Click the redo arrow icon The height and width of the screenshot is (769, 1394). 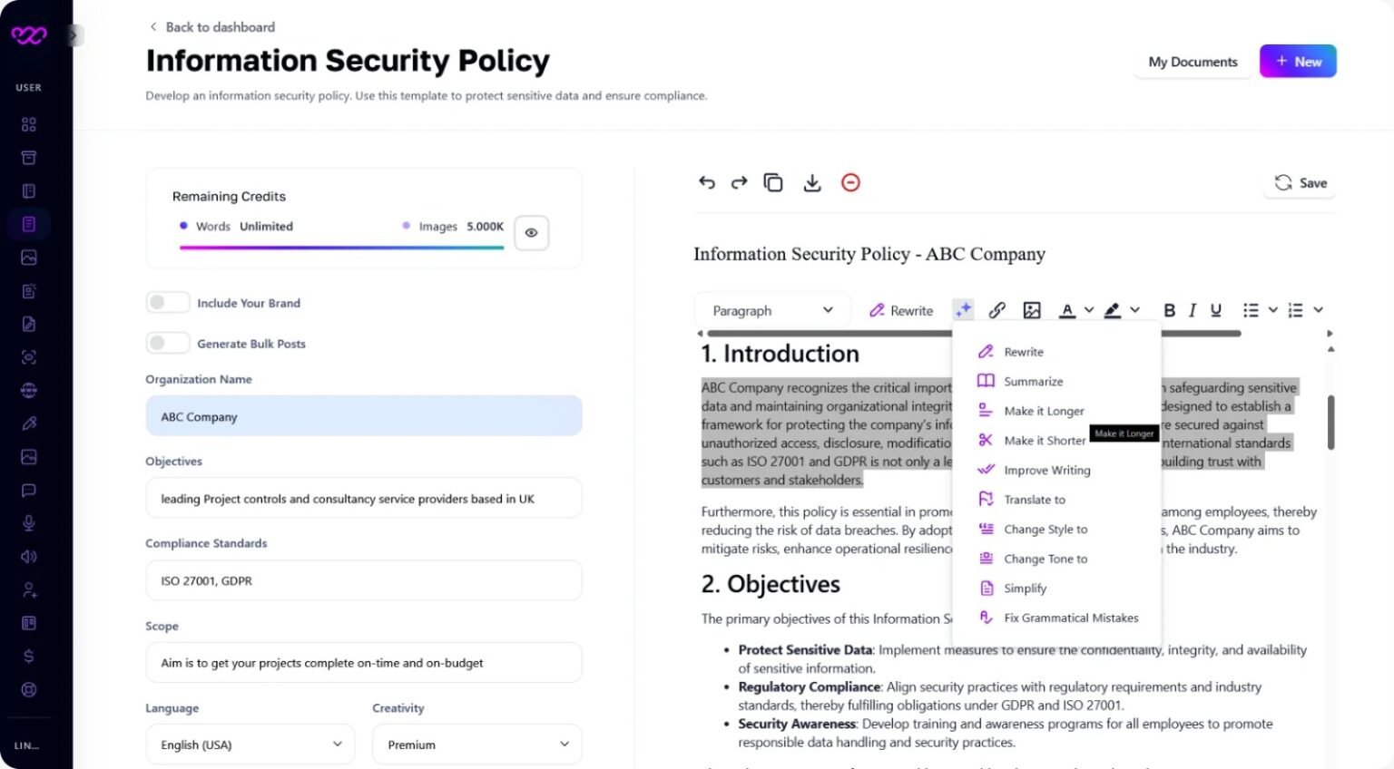(739, 182)
